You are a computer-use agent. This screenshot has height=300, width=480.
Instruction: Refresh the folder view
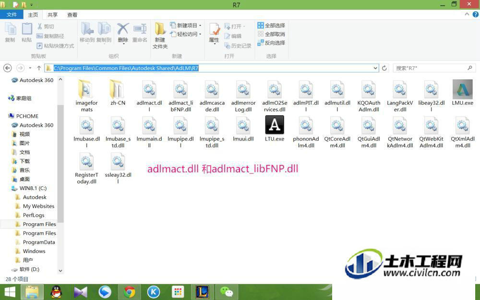384,68
